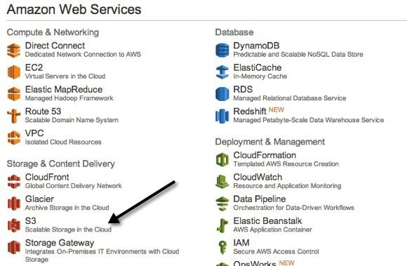Click the VPC service icon
407x266 pixels.
pos(14,138)
